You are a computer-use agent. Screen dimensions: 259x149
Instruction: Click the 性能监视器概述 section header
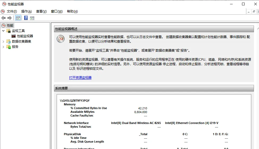(x=154, y=29)
